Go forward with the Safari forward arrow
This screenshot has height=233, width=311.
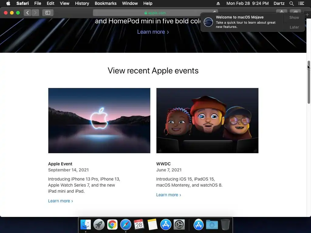coord(35,13)
